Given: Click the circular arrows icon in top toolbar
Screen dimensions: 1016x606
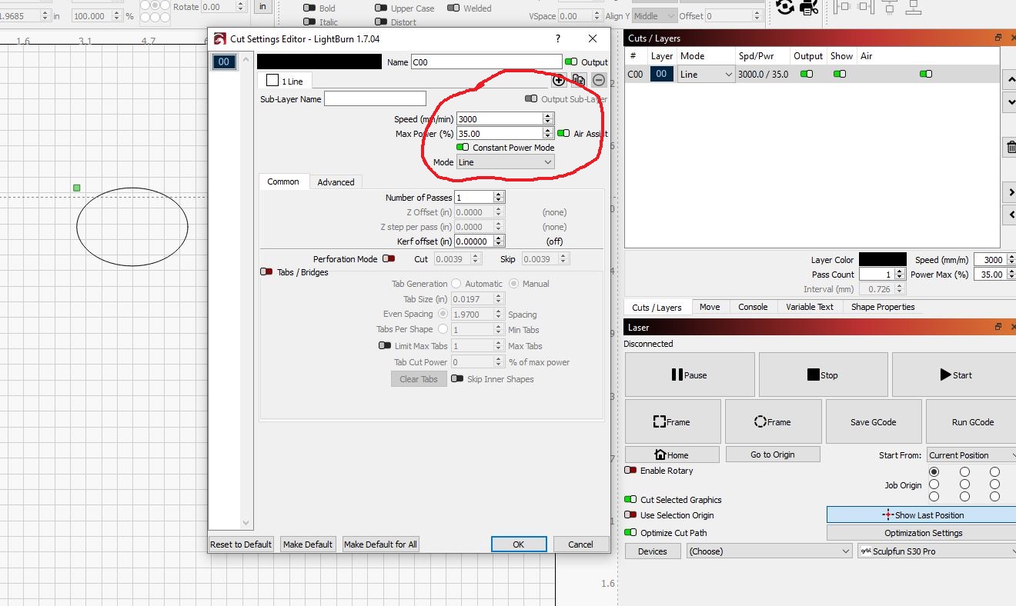Looking at the screenshot, I should coord(785,7).
